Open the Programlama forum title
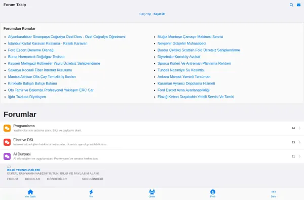304x200 pixels. click(24, 126)
